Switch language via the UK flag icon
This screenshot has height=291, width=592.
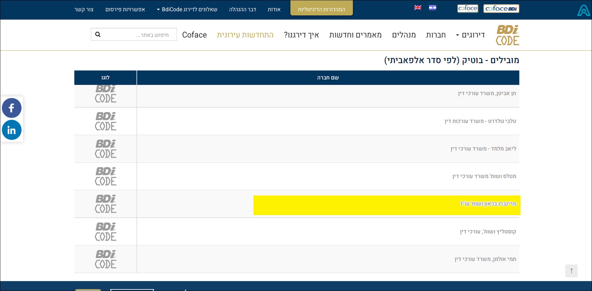418,8
